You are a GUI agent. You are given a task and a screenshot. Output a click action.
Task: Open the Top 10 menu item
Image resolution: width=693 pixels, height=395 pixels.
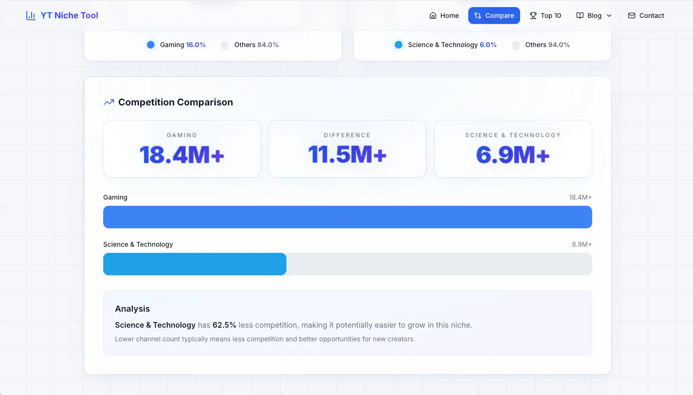546,16
